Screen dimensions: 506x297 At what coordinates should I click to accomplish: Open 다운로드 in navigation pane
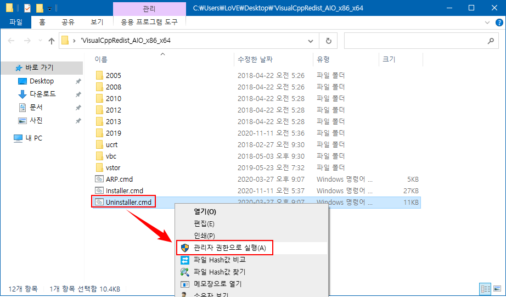(43, 94)
